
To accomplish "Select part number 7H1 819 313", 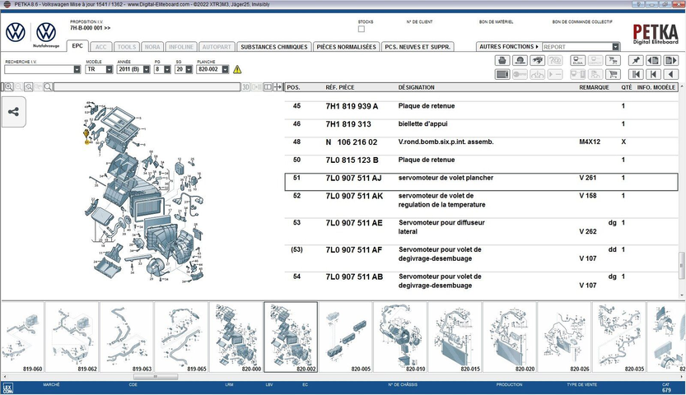I will [348, 124].
